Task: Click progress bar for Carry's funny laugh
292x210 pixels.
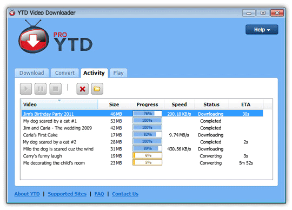Action: tap(147, 155)
